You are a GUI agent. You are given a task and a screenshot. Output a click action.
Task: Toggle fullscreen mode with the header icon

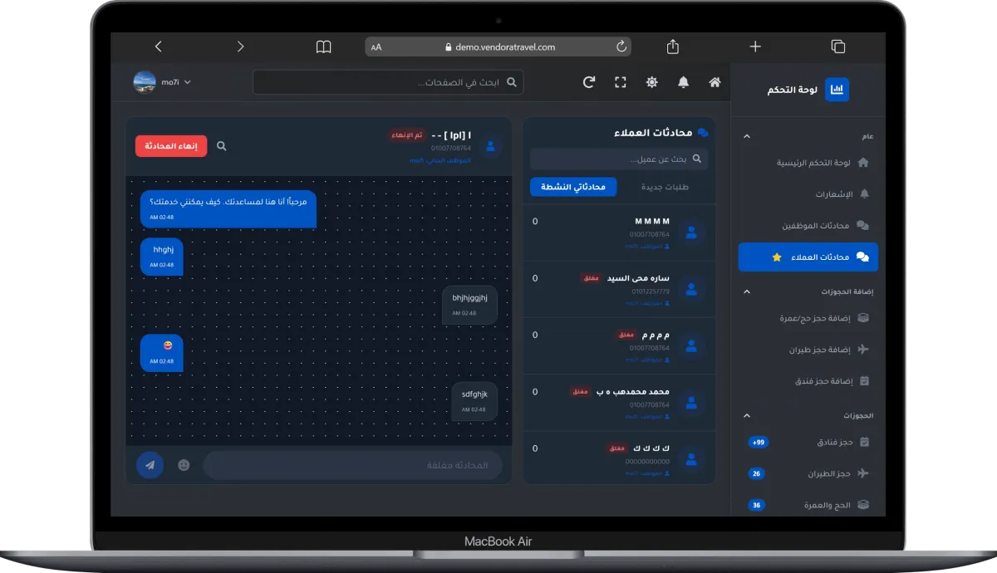point(621,82)
